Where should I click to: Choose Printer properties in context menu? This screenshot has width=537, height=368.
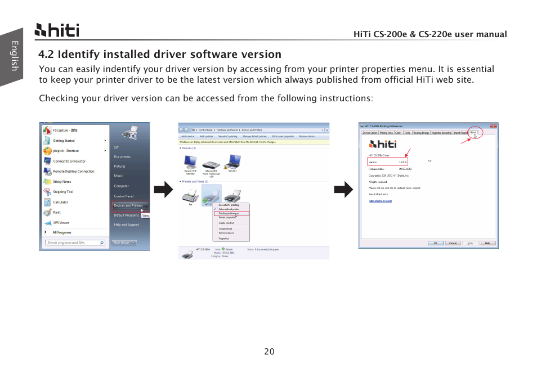[x=231, y=218]
